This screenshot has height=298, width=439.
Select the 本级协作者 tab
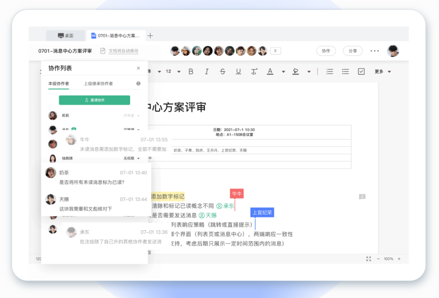tap(59, 84)
